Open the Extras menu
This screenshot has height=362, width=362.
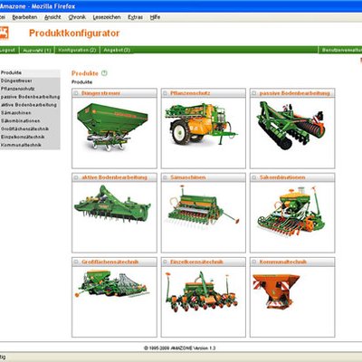click(135, 17)
